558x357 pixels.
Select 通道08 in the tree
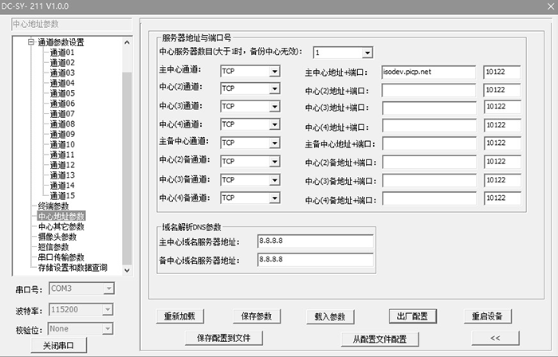pos(61,124)
